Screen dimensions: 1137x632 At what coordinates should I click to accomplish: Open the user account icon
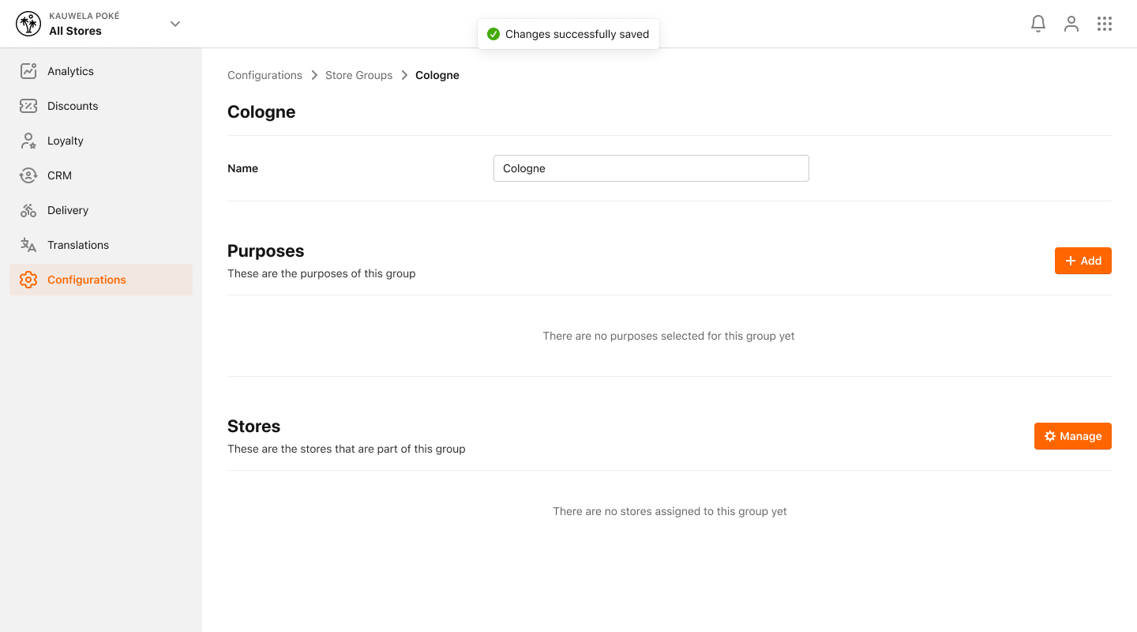(1071, 24)
